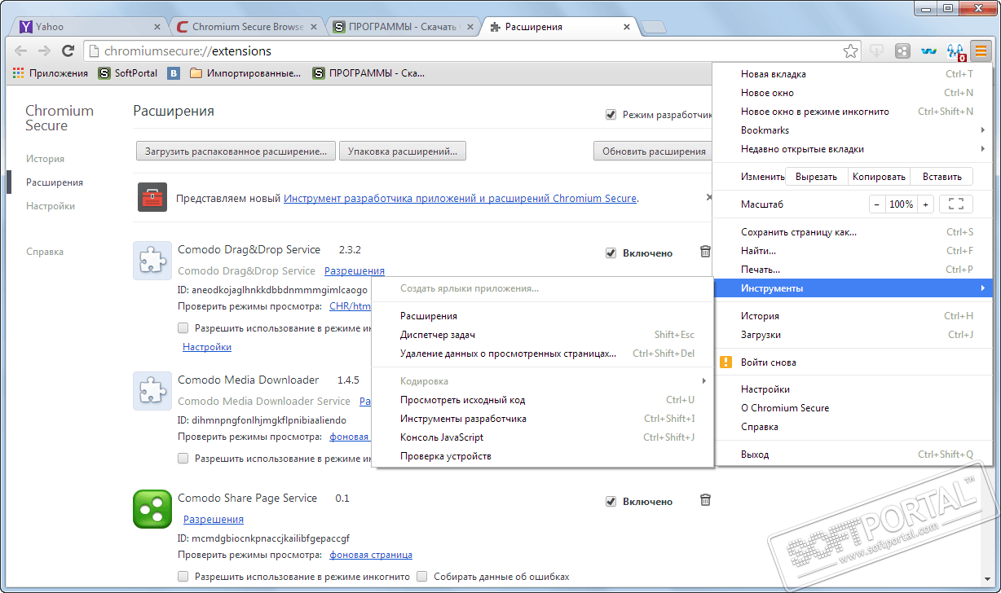1001x593 pixels.
Task: Open Загрузки from the main menu
Action: (853, 335)
